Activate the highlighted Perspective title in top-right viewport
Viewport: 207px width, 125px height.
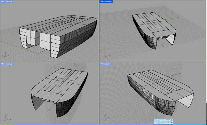(x=106, y=2)
